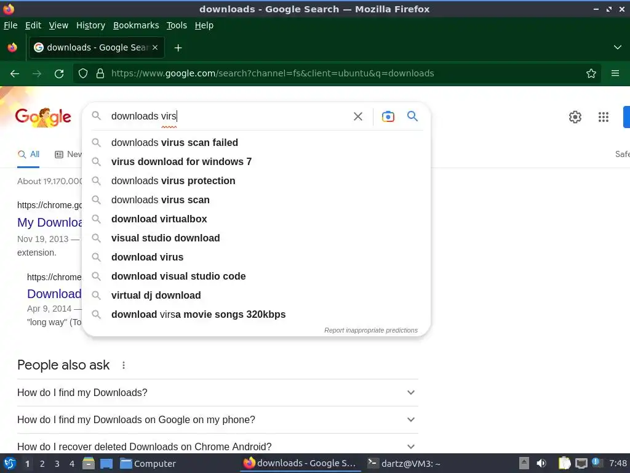Switch to the News results tab

coord(68,155)
